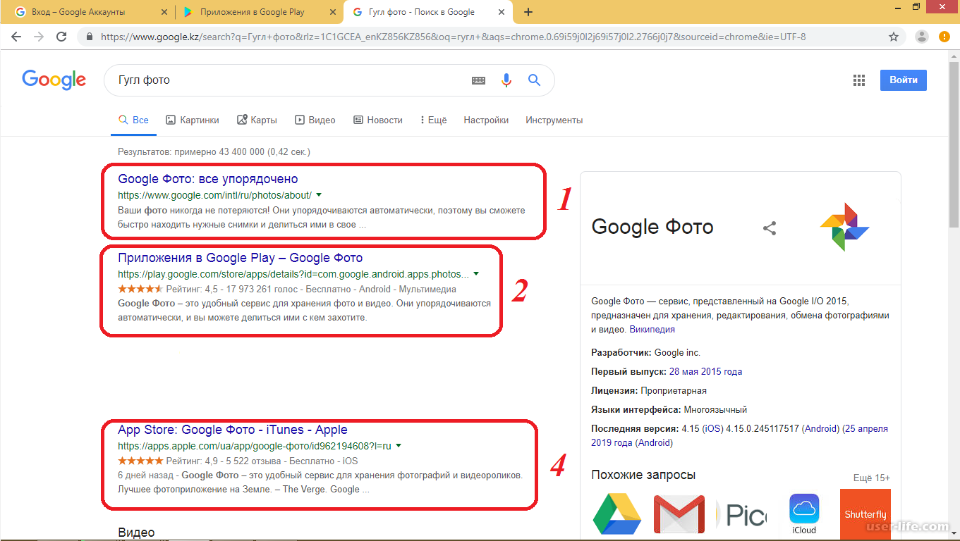
Task: Select the 'Картинки' search tab
Action: (x=193, y=120)
